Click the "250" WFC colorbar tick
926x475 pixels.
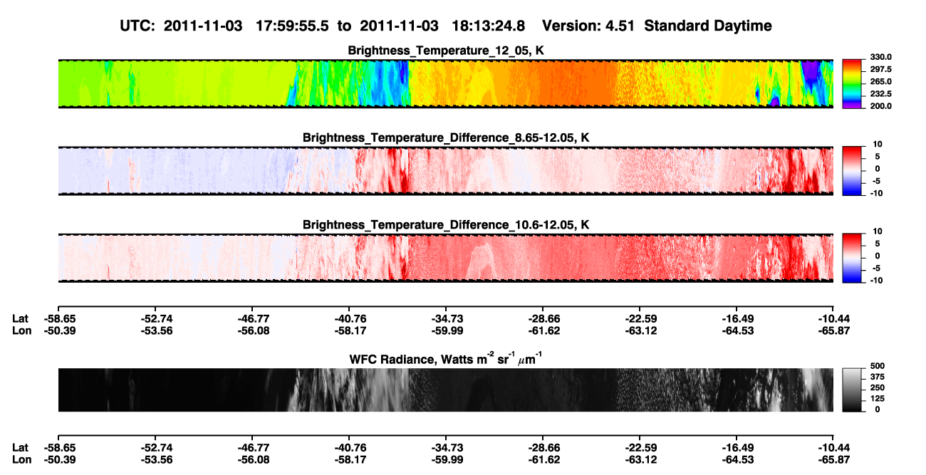coord(876,387)
